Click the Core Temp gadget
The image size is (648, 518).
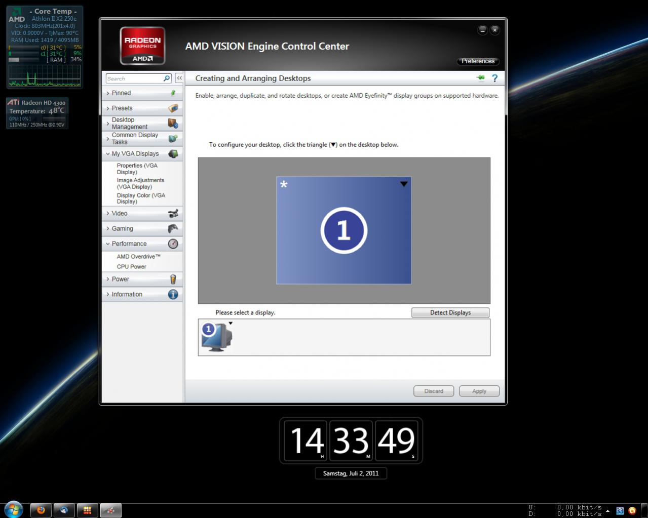[45, 48]
